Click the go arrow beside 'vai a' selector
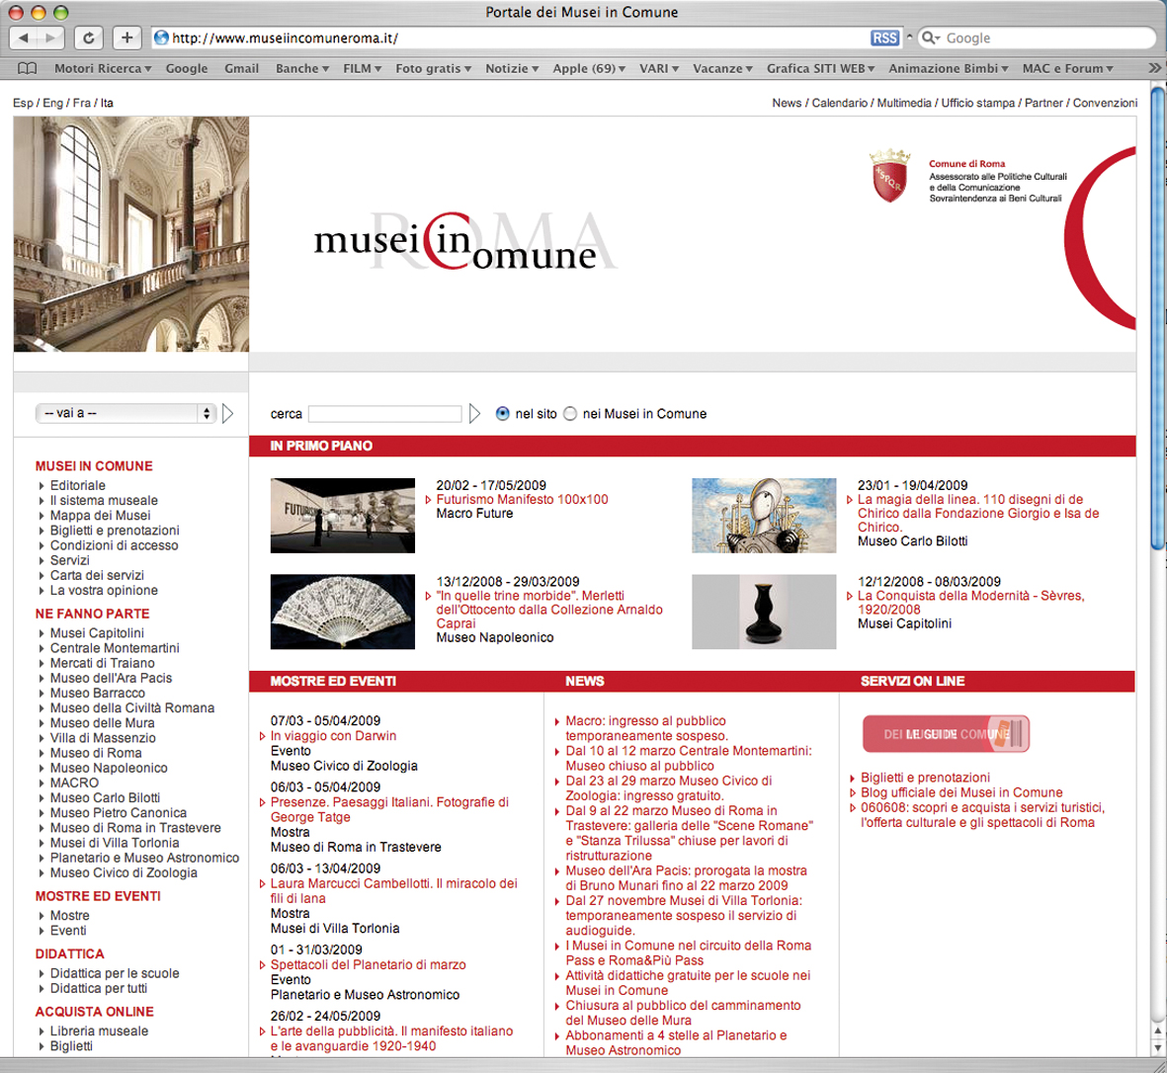 [x=227, y=413]
